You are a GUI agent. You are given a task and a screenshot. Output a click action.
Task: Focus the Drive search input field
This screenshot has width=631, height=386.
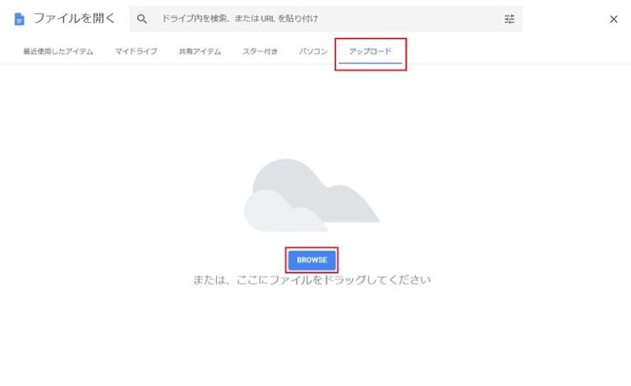(x=329, y=19)
